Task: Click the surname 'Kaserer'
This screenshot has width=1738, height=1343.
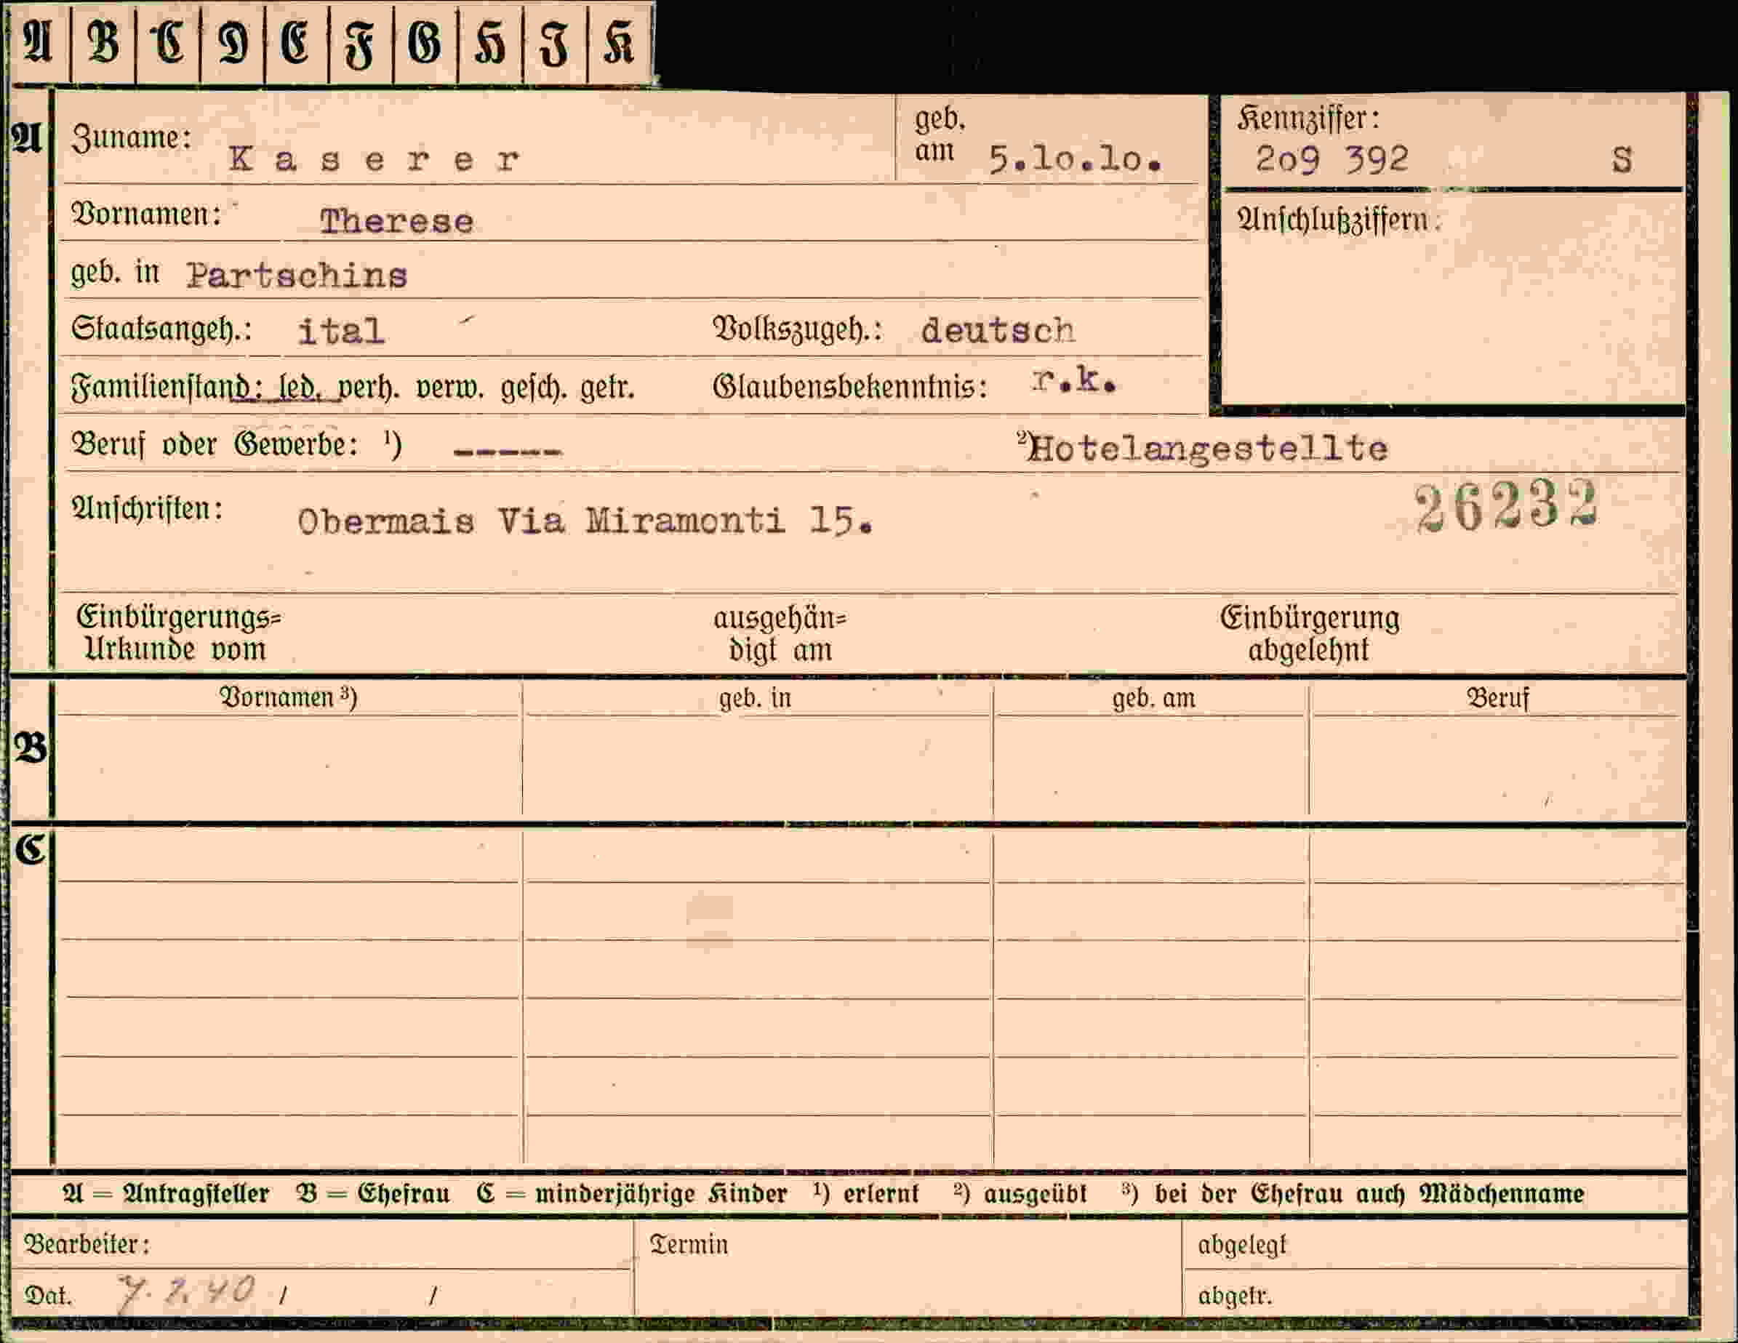Action: click(374, 160)
